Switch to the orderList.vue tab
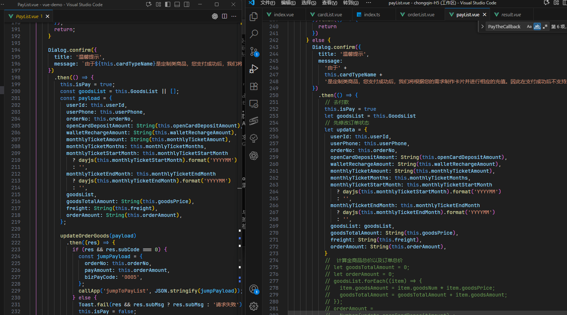567x315 pixels. pos(421,14)
